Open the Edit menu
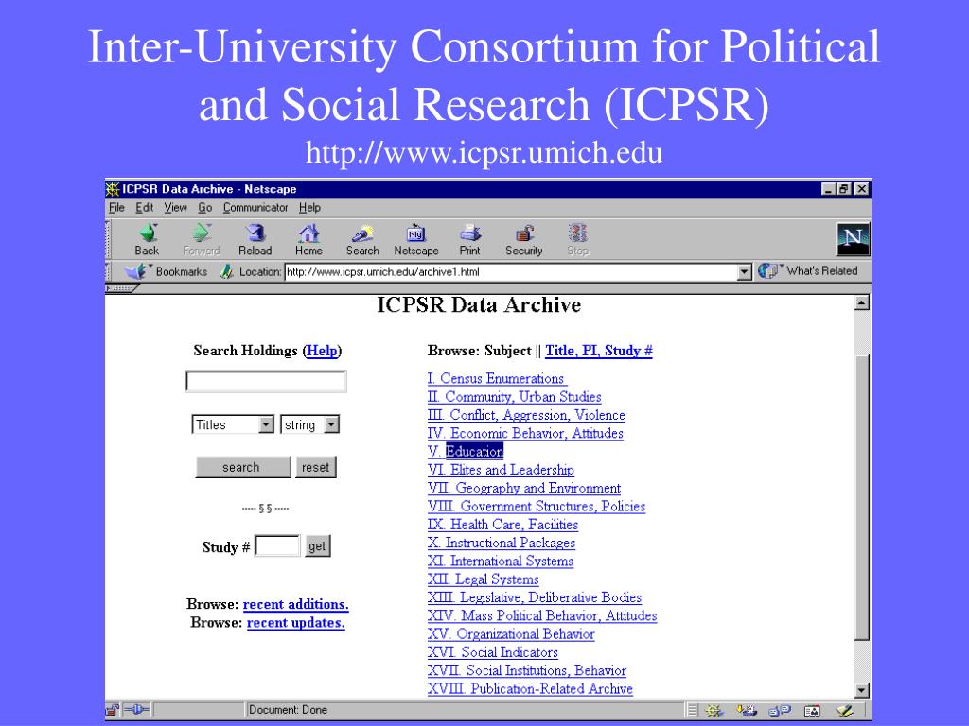Image resolution: width=969 pixels, height=726 pixels. (x=145, y=207)
